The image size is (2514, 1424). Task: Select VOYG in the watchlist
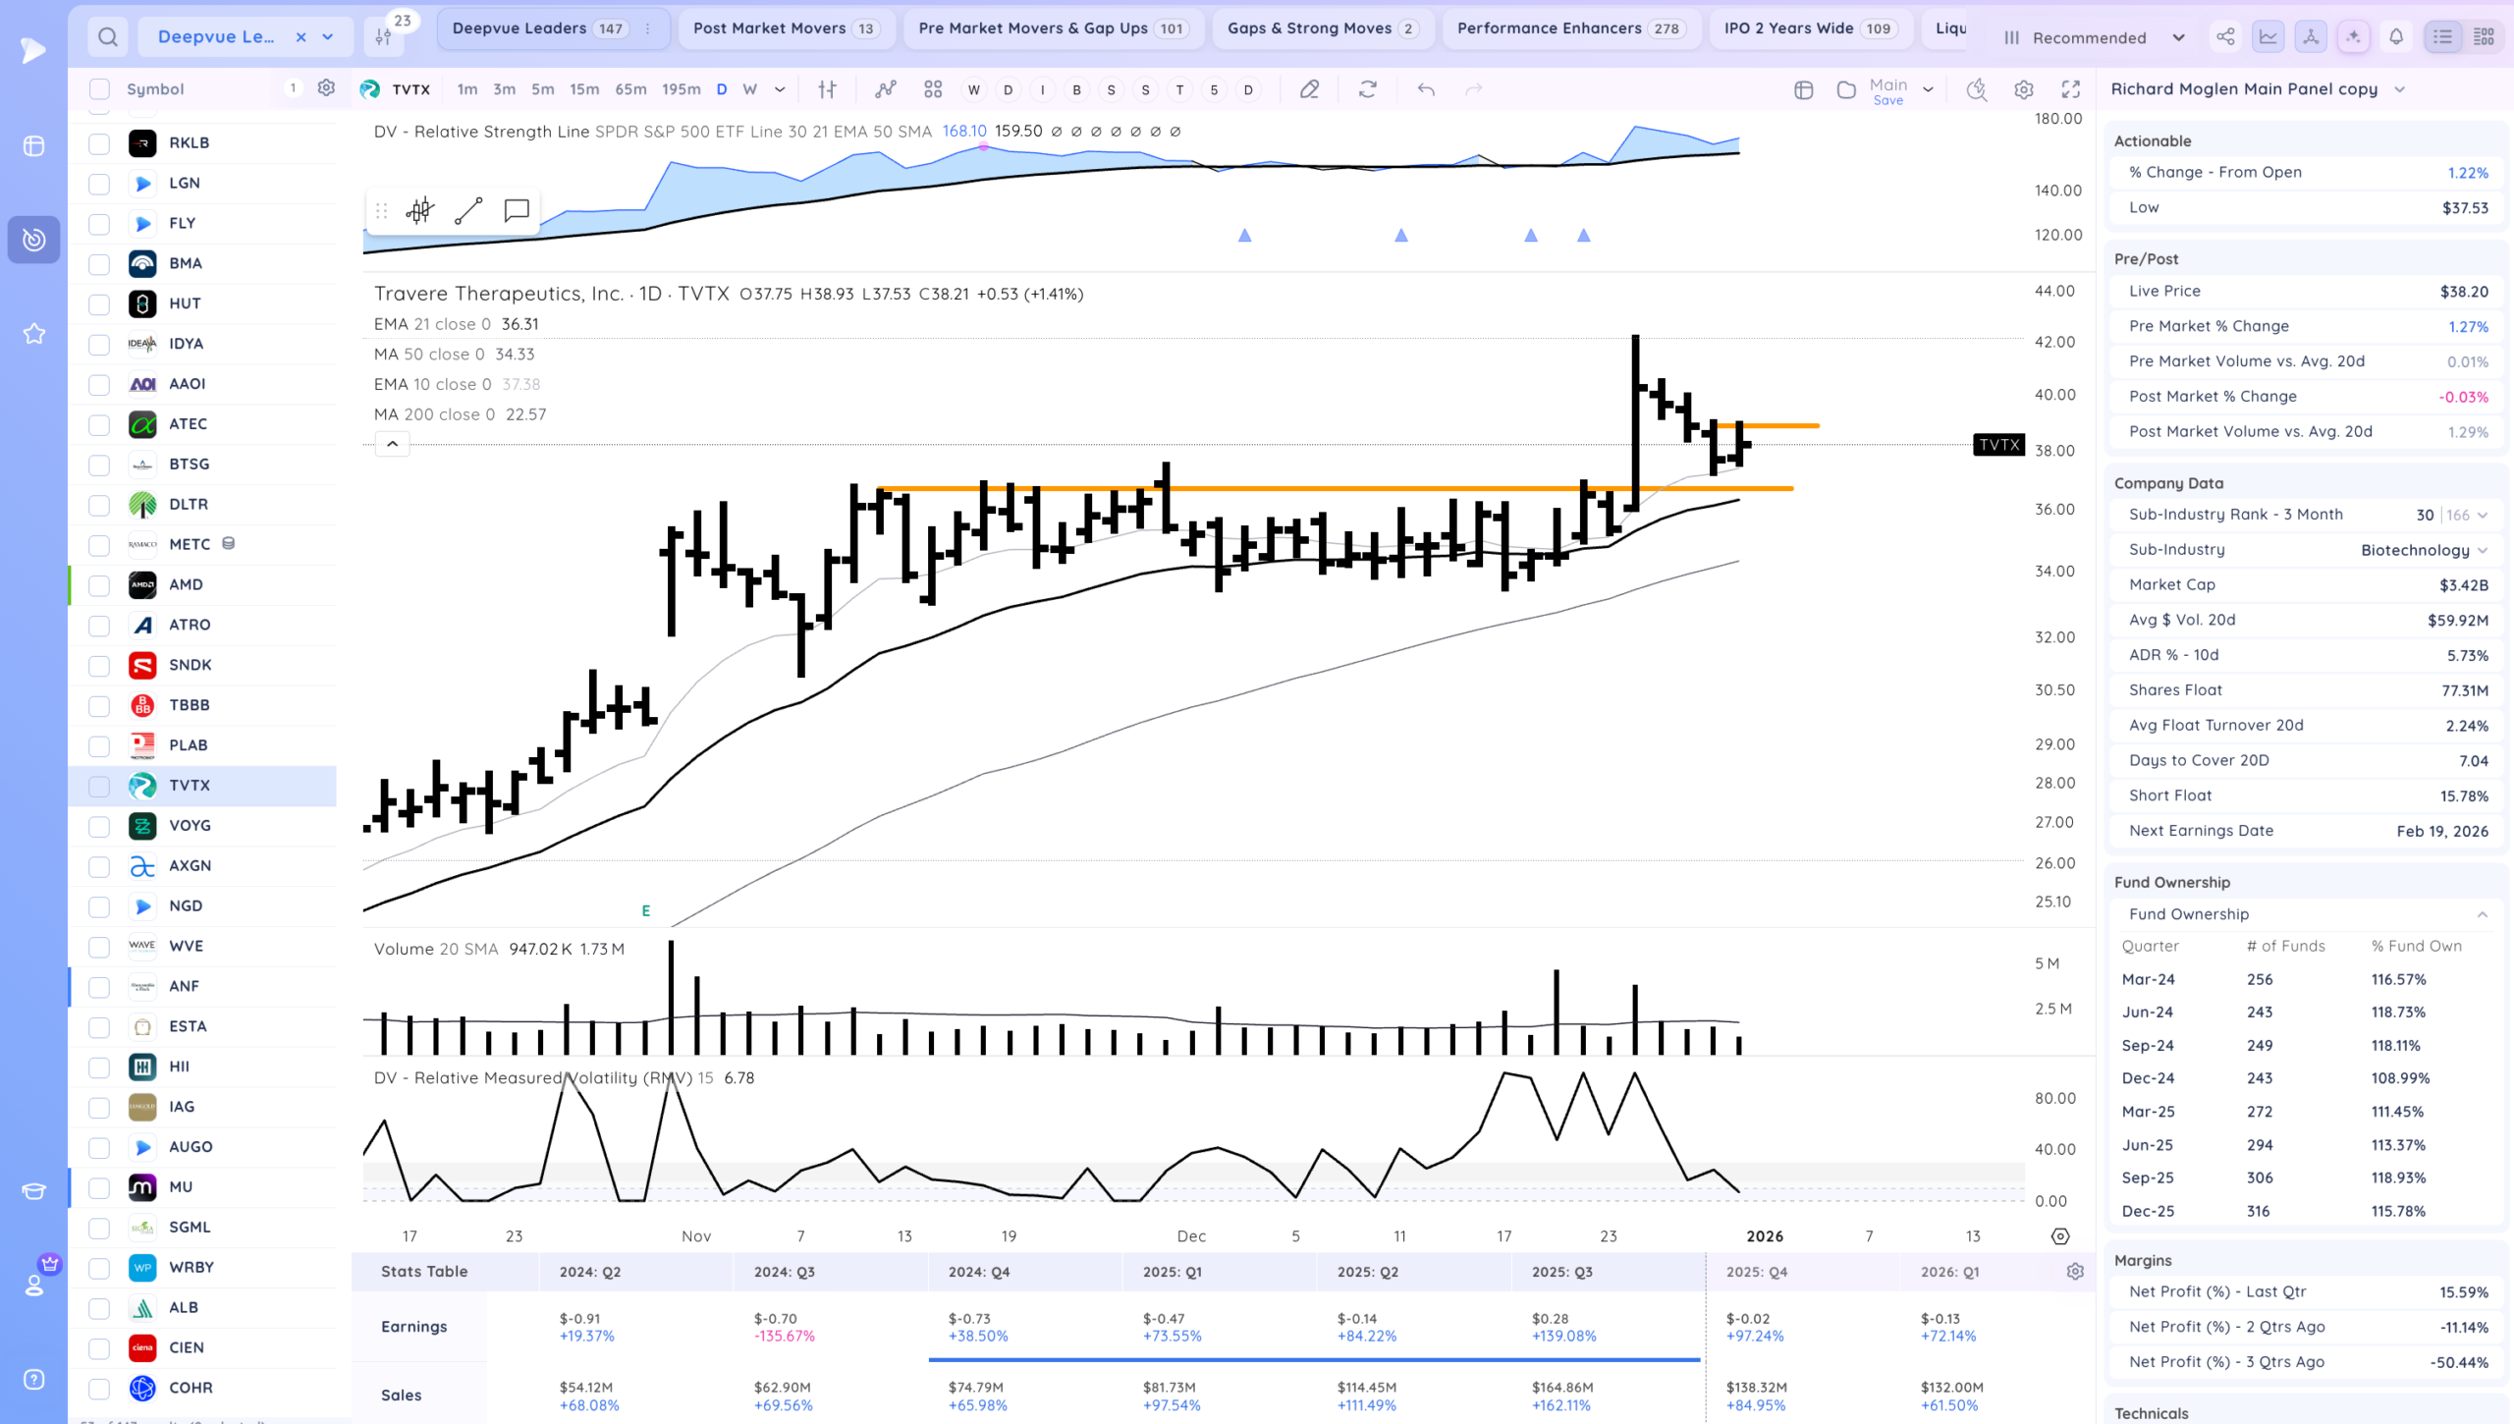[190, 825]
